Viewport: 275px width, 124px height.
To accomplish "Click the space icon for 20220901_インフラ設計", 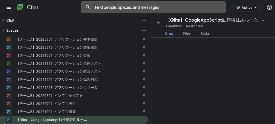I will point(9,103).
